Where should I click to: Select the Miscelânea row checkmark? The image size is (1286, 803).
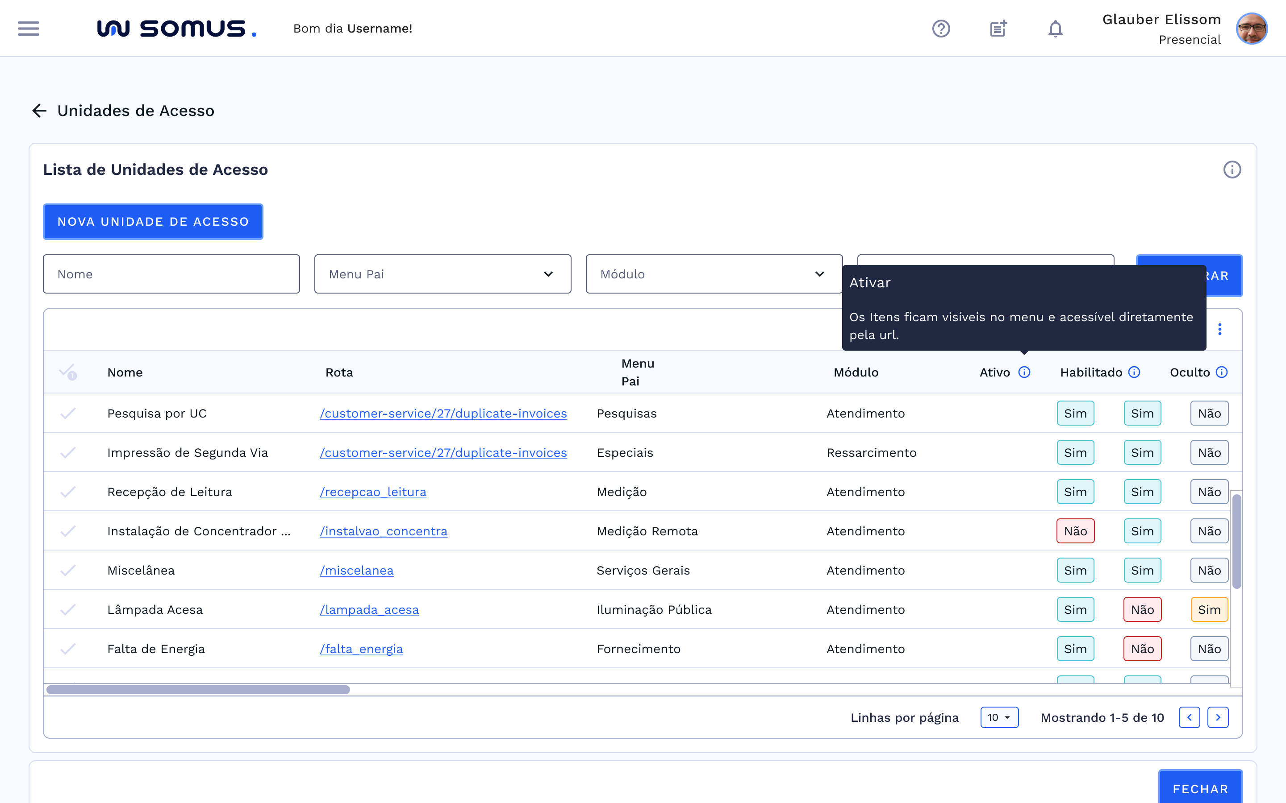tap(67, 571)
